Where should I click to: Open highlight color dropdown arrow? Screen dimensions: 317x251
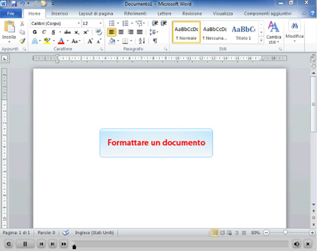(54, 41)
